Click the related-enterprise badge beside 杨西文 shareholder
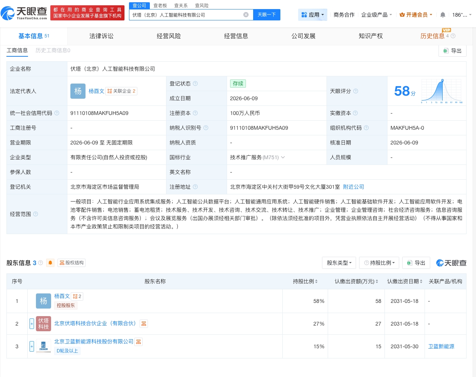Viewport: 476px width, 377px height. (77, 296)
